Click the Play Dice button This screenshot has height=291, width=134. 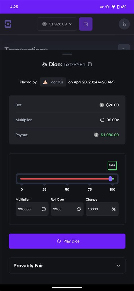[67, 241]
